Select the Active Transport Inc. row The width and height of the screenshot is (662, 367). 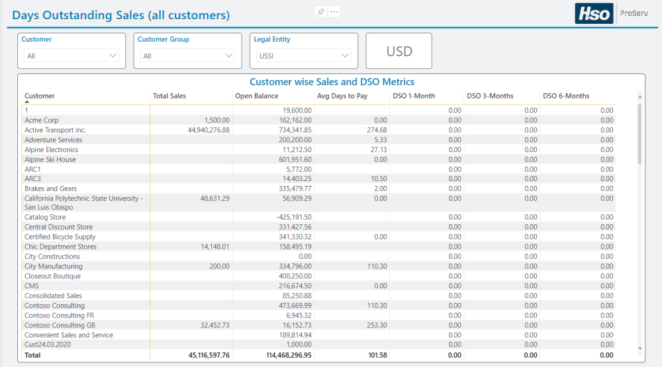[x=56, y=130]
